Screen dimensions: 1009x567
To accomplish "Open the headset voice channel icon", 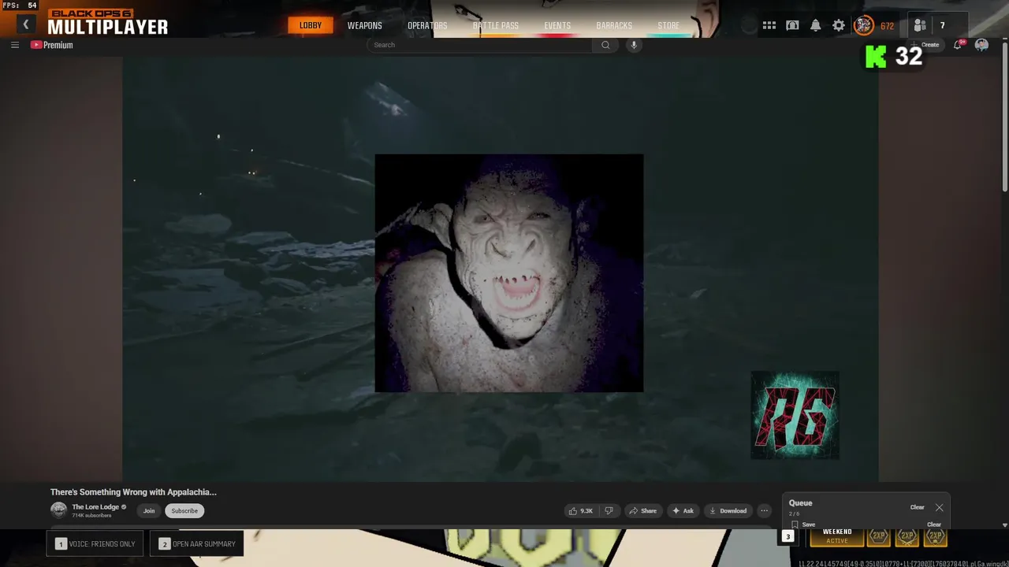I will 792,25.
